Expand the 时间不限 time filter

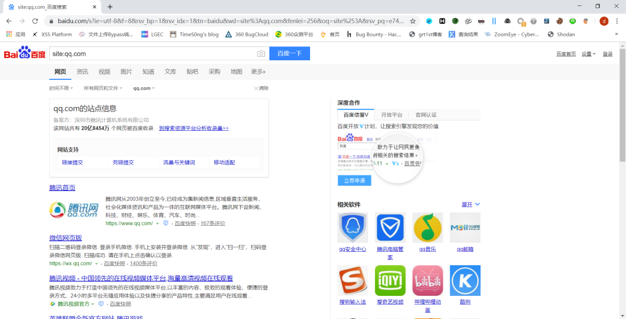[x=61, y=88]
